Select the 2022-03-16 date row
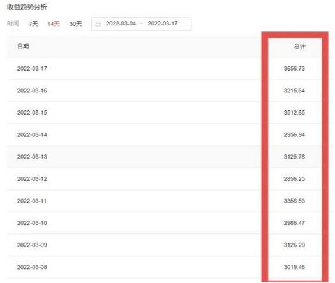335x283 pixels. 169,91
